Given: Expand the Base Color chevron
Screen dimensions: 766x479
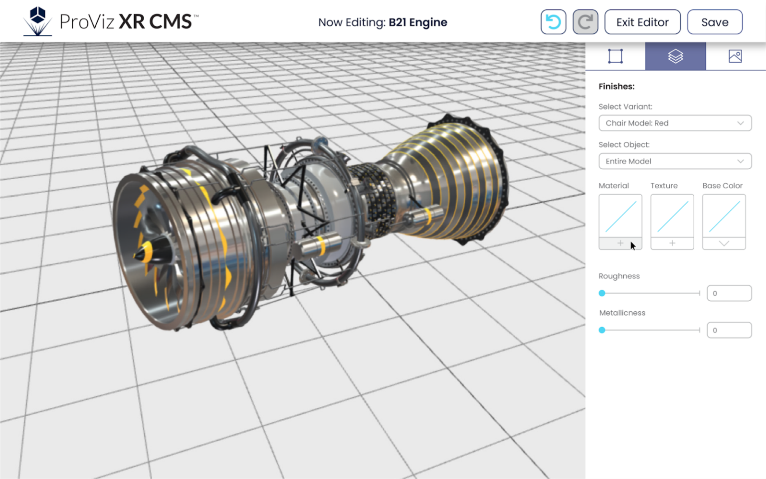Looking at the screenshot, I should (x=724, y=243).
